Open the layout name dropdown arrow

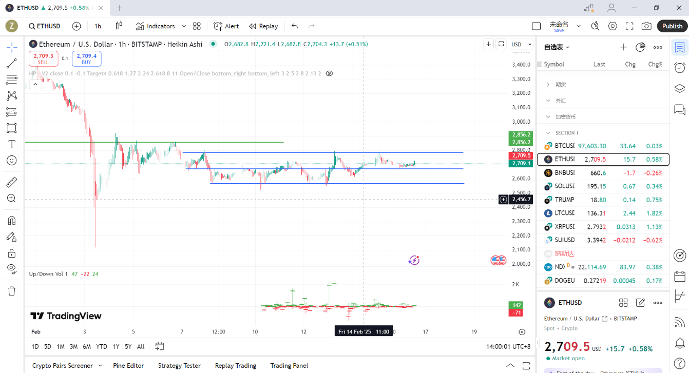tap(579, 26)
